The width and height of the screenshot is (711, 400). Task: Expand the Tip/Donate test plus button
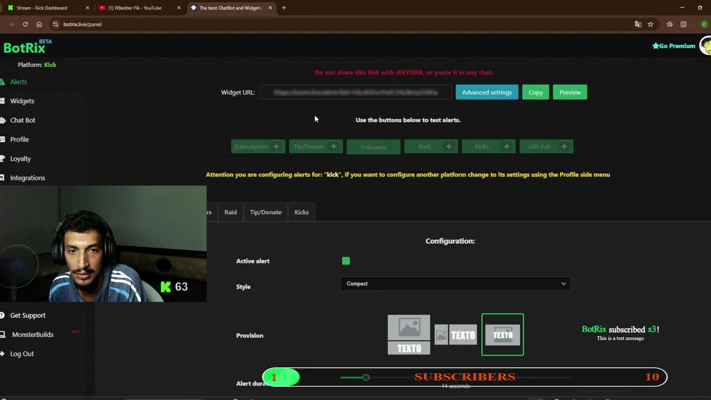click(334, 147)
